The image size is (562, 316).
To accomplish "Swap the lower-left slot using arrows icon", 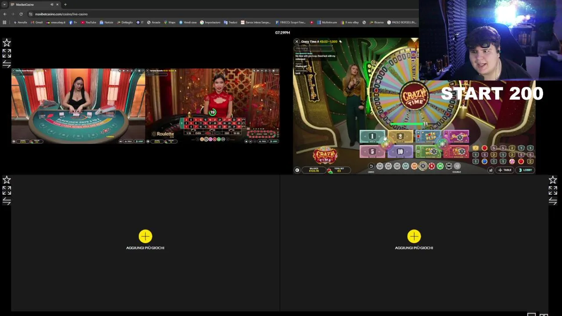I will [x=7, y=201].
